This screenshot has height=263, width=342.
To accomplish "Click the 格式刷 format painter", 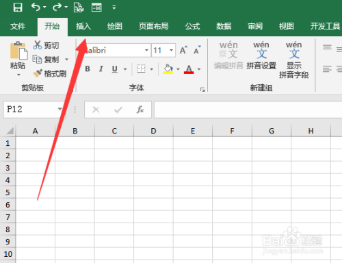I will coord(49,73).
